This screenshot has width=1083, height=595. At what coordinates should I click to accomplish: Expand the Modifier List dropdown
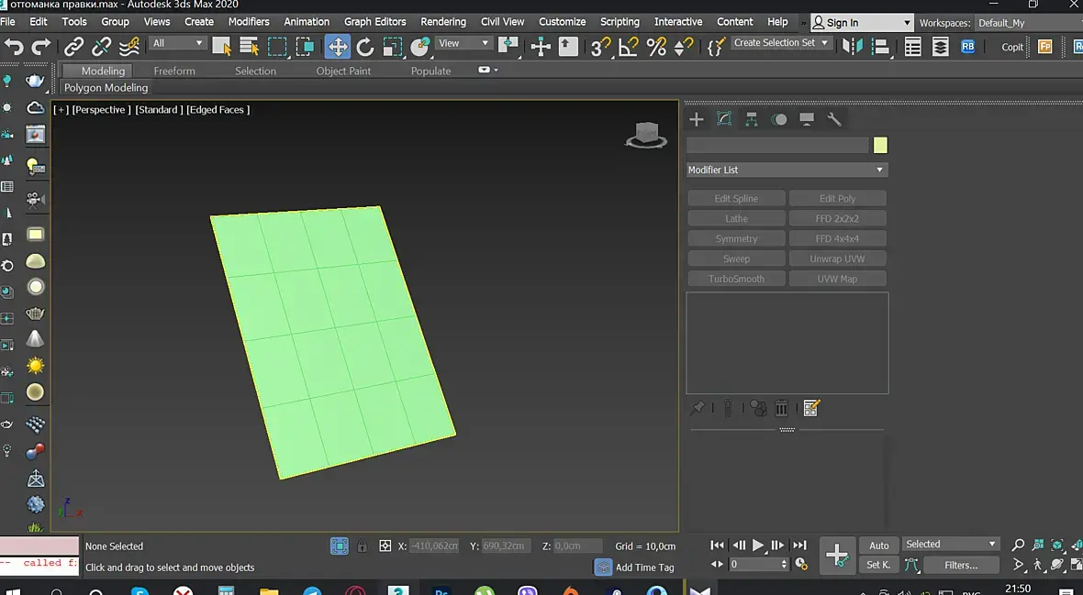787,170
